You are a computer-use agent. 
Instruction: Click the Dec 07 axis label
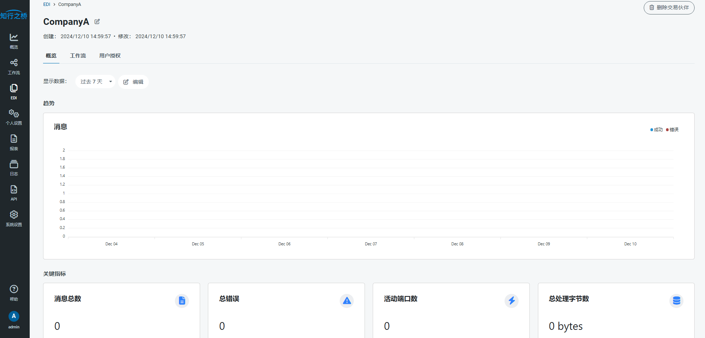[x=371, y=244]
